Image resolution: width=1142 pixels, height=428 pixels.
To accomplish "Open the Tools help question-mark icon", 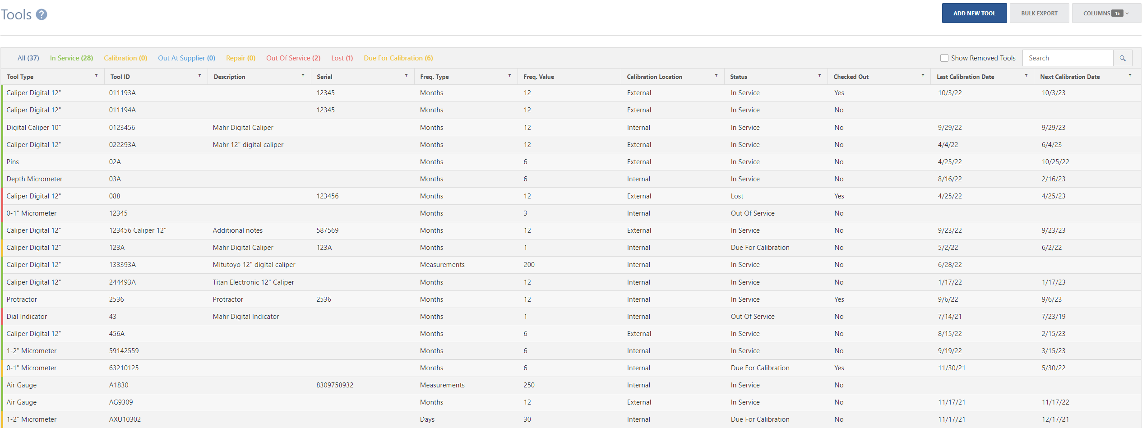I will click(x=42, y=14).
